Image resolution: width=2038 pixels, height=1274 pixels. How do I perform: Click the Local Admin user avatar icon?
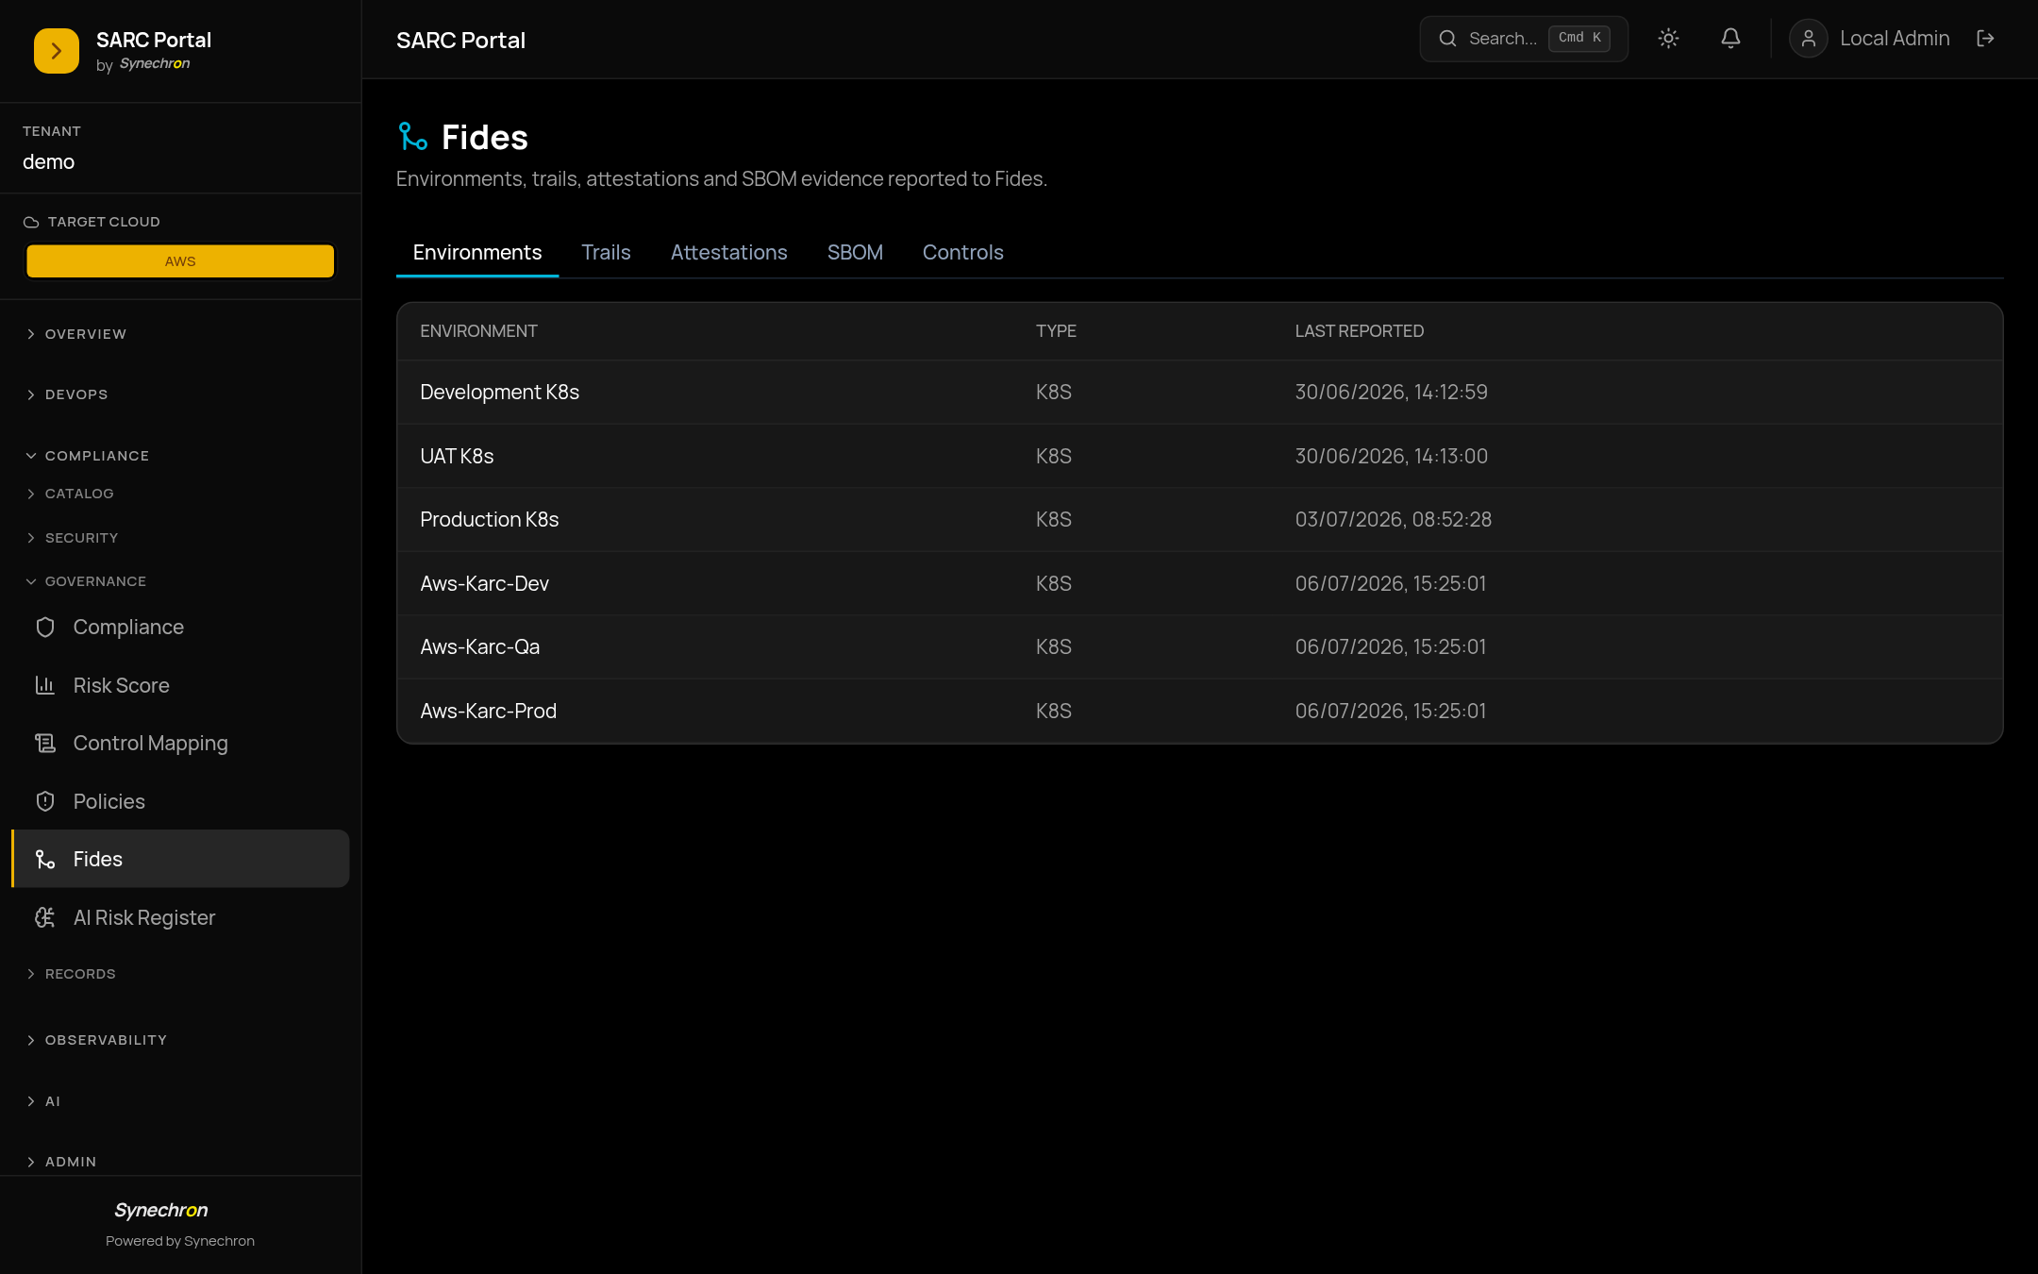[x=1808, y=39]
